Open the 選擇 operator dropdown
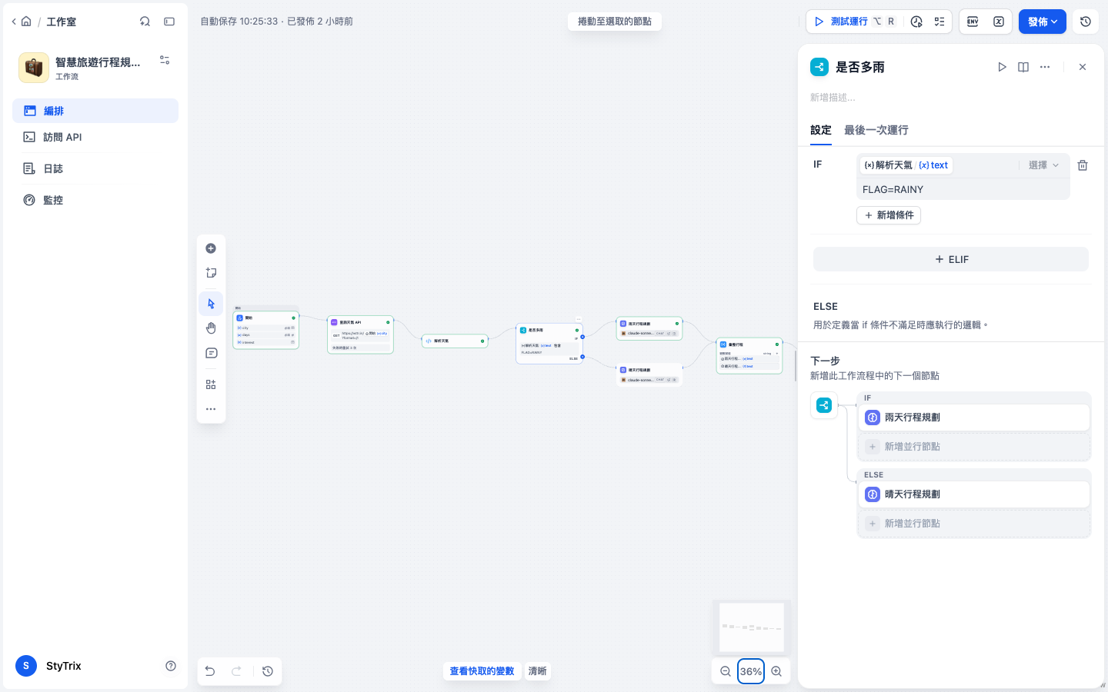 tap(1044, 165)
